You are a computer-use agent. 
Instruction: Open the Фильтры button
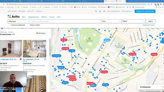point(41,33)
